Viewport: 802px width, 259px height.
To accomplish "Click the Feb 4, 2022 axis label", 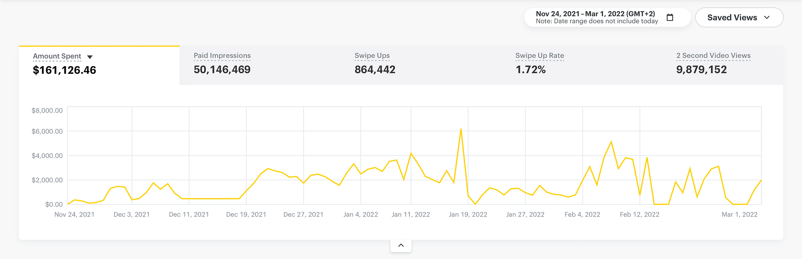I will pos(582,214).
